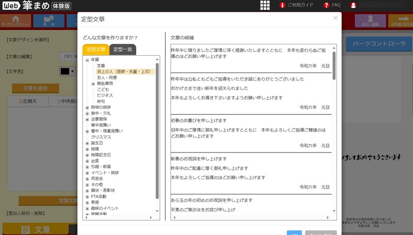Screen dimensions: 413x235
Task: Select 結婚記念日 category
Action: coord(101,155)
